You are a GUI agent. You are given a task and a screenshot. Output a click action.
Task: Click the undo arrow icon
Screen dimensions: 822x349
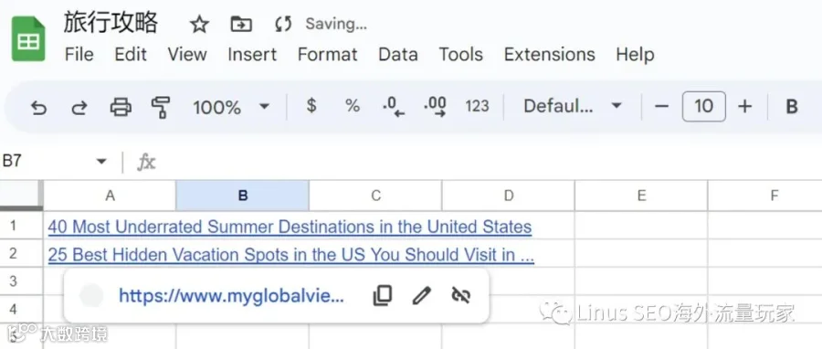coord(38,108)
